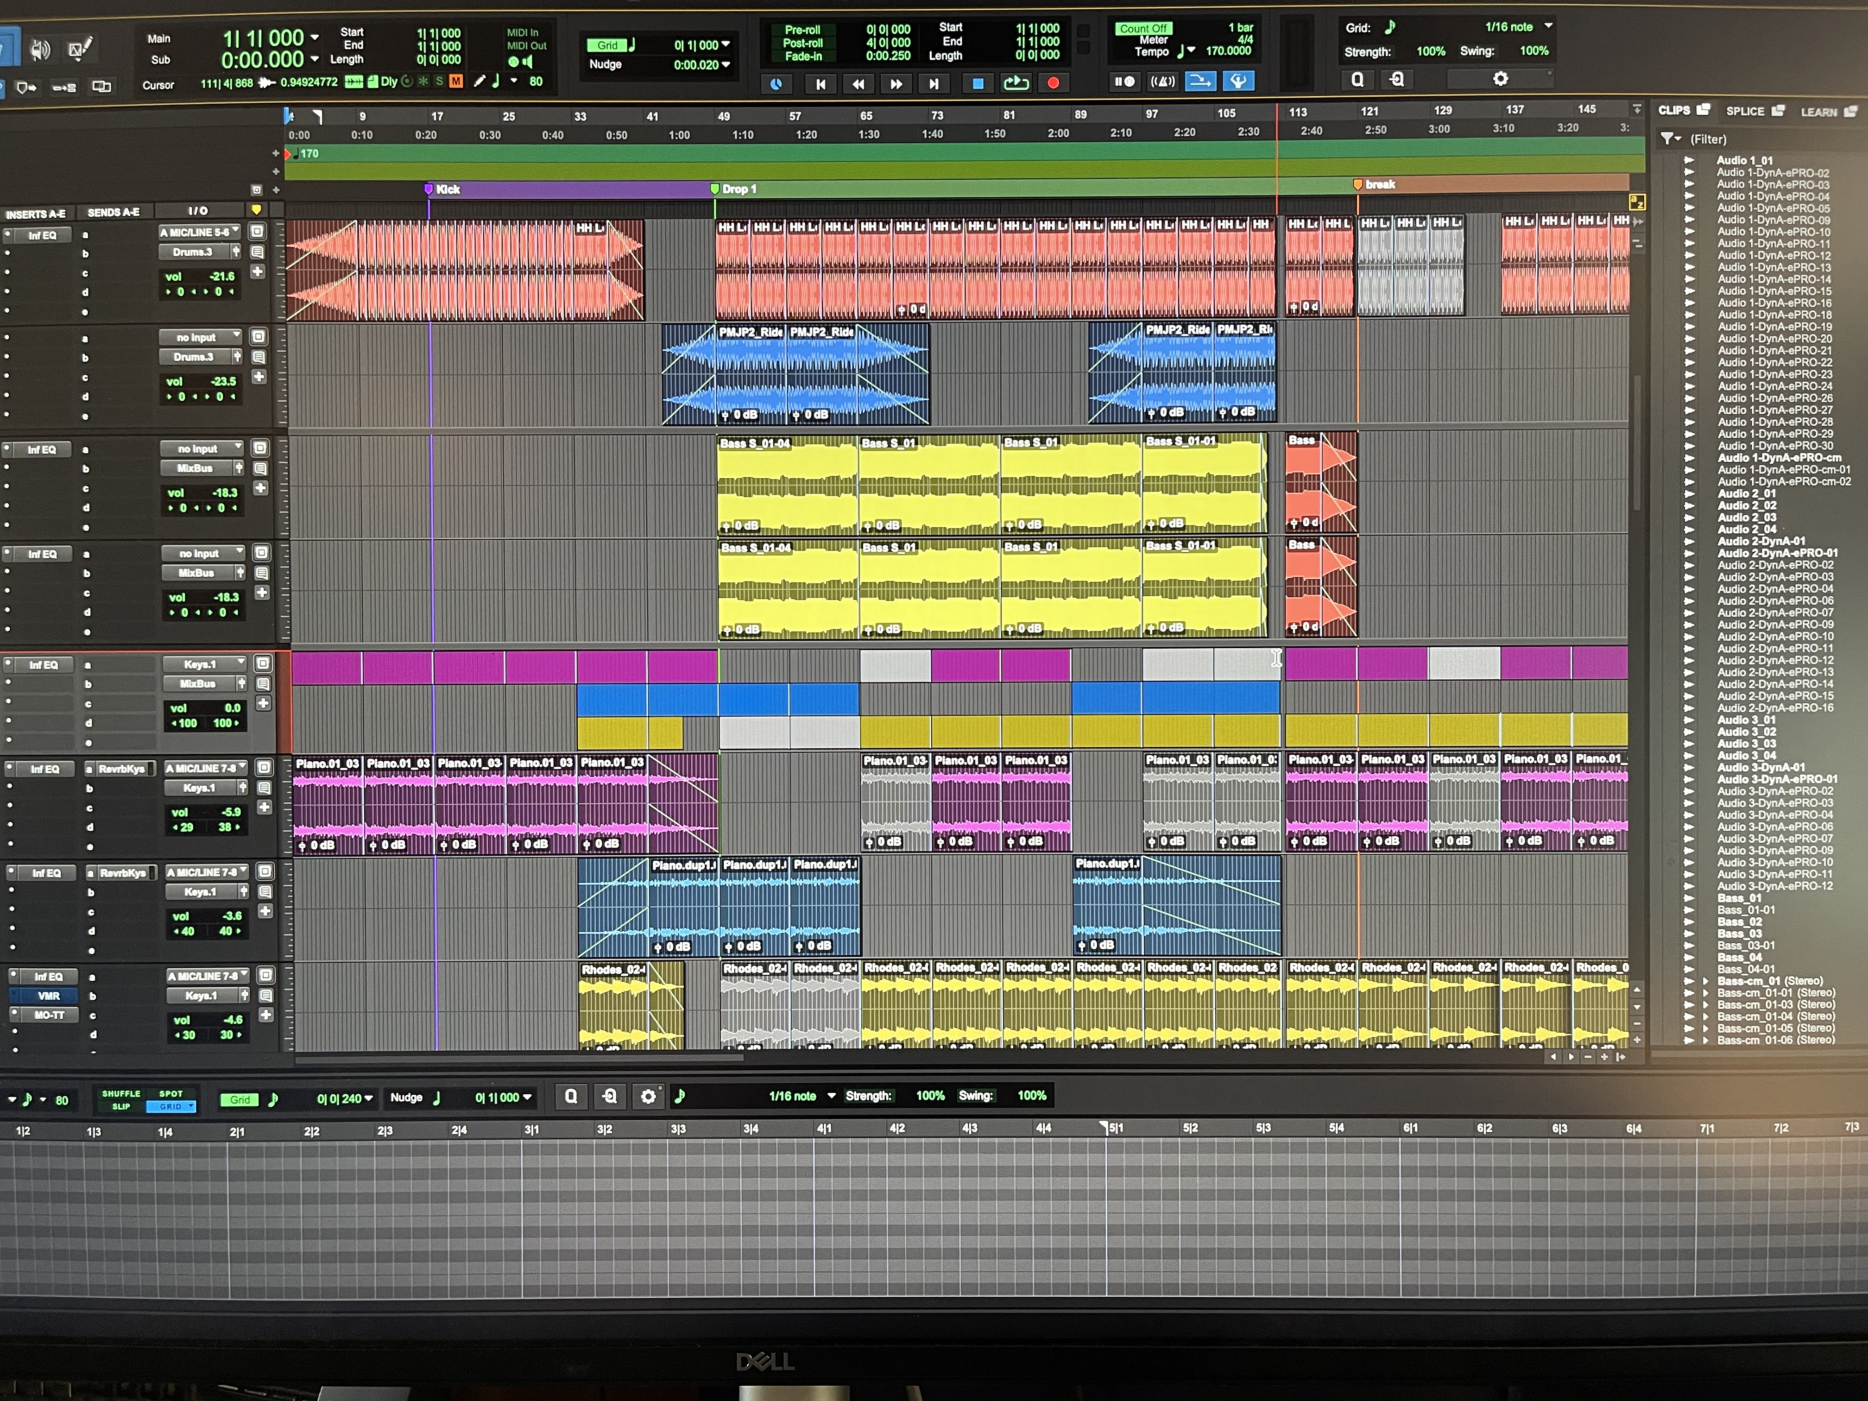The width and height of the screenshot is (1868, 1401).
Task: Click the Go to End transport button
Action: coord(933,83)
